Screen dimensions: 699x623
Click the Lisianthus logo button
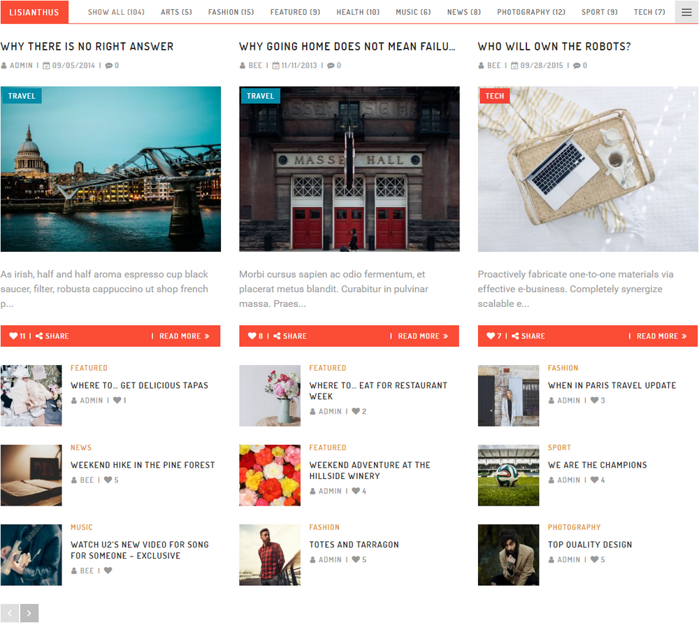point(34,12)
